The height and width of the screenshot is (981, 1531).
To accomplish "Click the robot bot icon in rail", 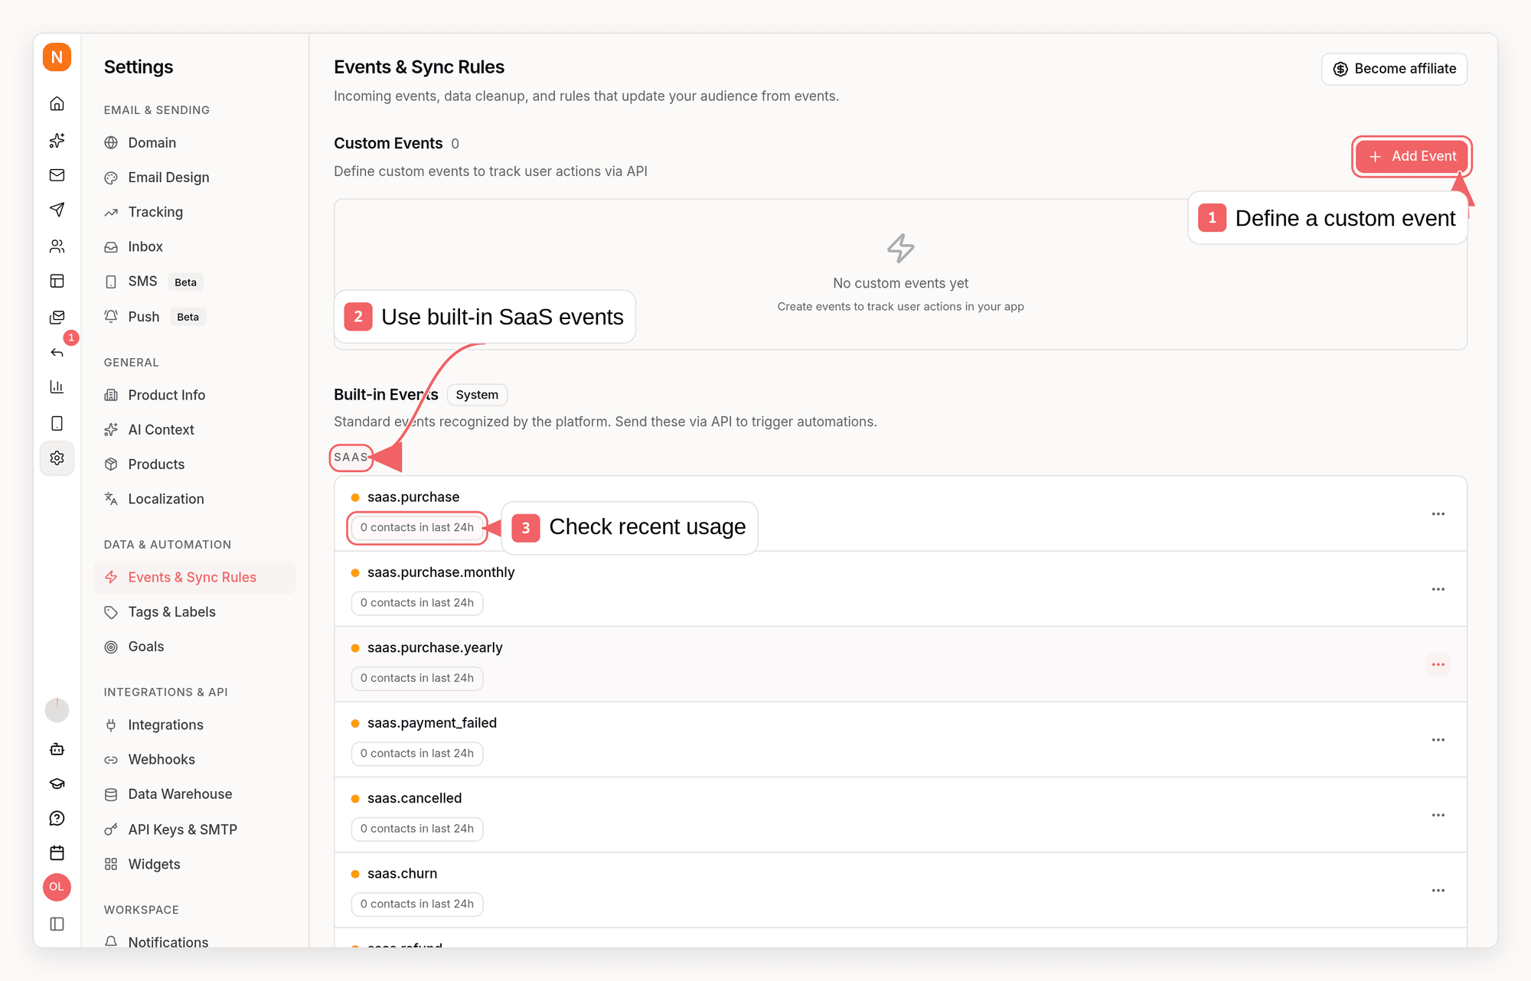I will pyautogui.click(x=57, y=749).
